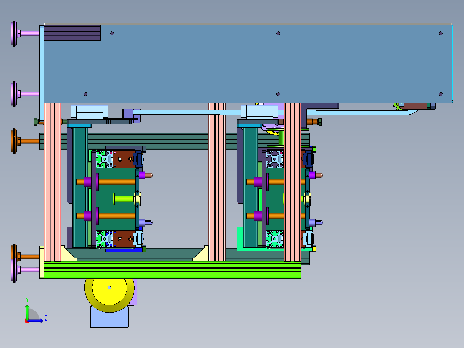Select the upper brown bracket in the left carriage assembly
The height and width of the screenshot is (348, 464).
pyautogui.click(x=124, y=159)
